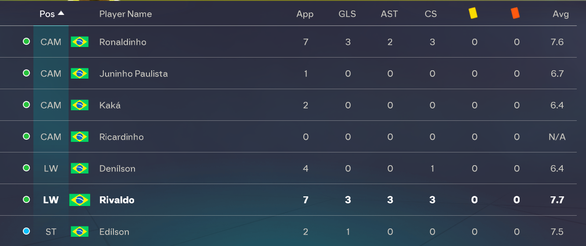586x246 pixels.
Task: Open Ronaldinho's player name link
Action: click(123, 42)
